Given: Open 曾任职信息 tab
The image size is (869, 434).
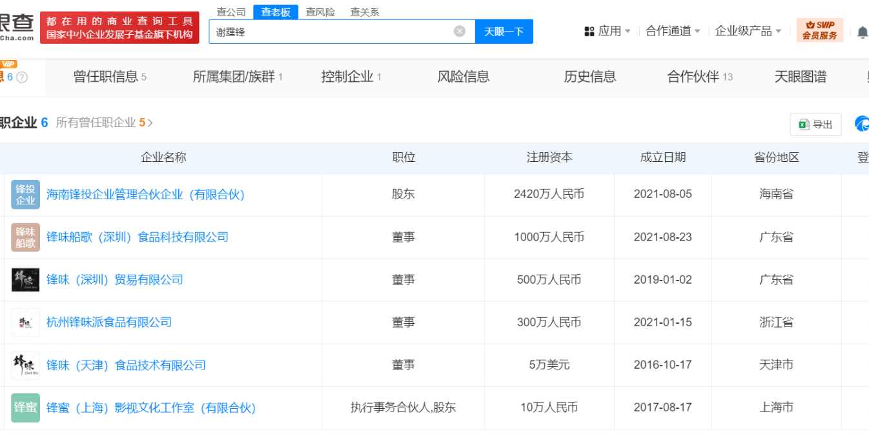Looking at the screenshot, I should click(x=110, y=77).
